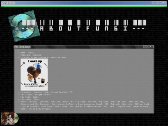Screen dimensions: 168x126
Task: Open the capybara 'I wake up' meme image
Action: pos(34,74)
